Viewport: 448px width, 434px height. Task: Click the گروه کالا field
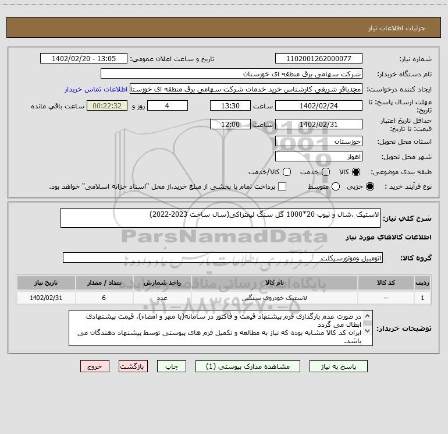click(223, 258)
